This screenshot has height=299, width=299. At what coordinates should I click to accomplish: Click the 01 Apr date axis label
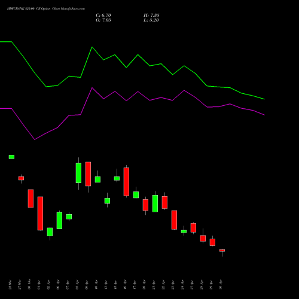pyautogui.click(x=39, y=285)
